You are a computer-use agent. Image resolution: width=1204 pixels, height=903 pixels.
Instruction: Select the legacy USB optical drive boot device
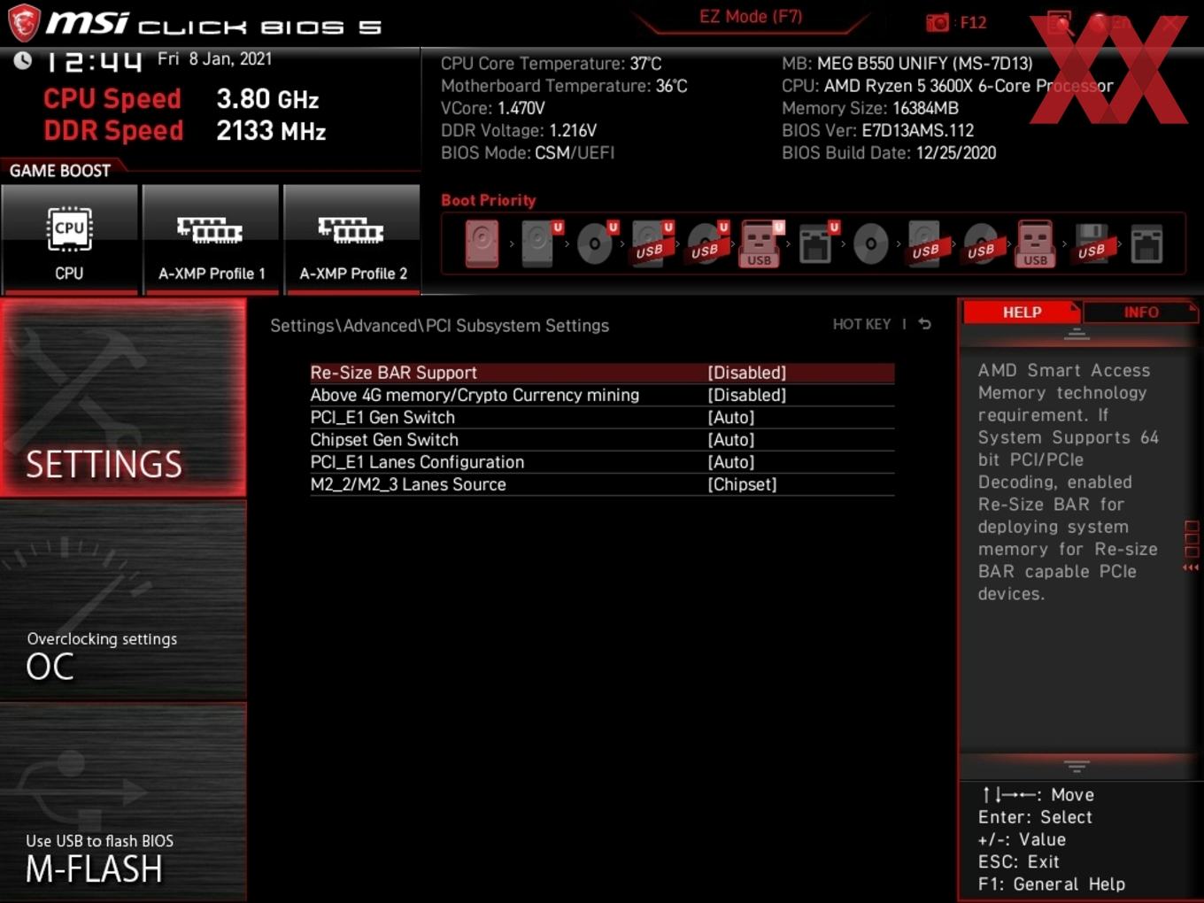pos(981,243)
